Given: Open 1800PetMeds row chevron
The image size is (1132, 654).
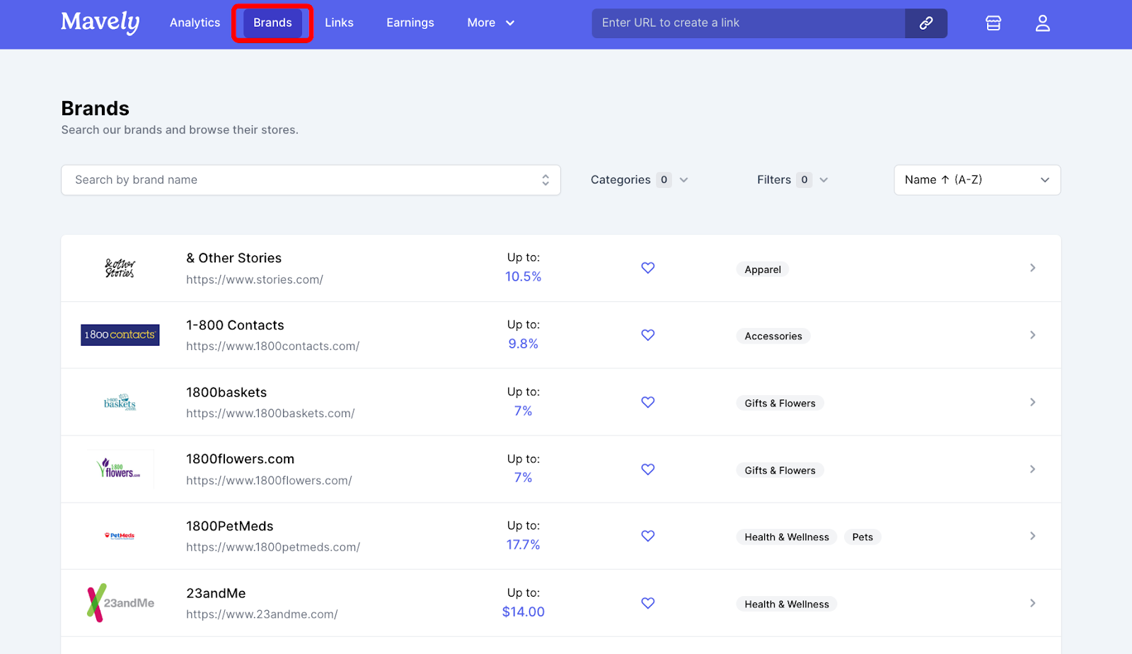Looking at the screenshot, I should coord(1032,536).
